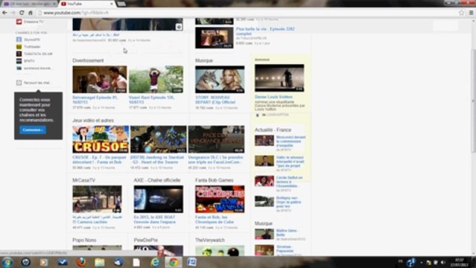This screenshot has width=476, height=268.
Task: Open the PewDiePie channel heading
Action: 146,240
